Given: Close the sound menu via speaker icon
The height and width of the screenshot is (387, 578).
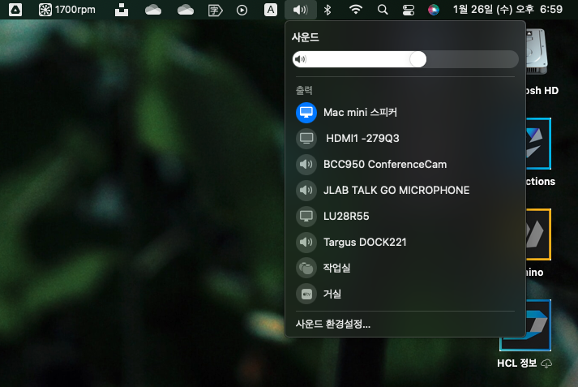Looking at the screenshot, I should pos(301,10).
